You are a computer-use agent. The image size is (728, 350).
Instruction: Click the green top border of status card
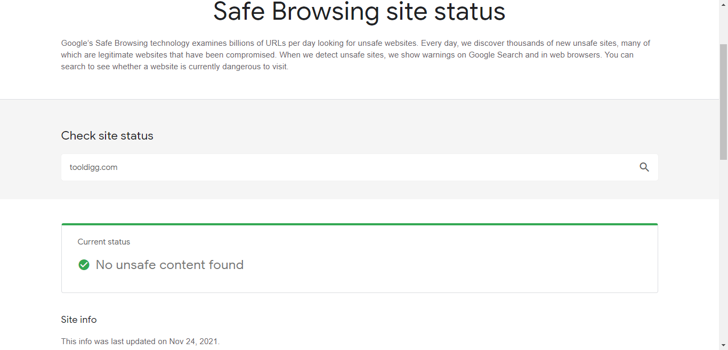tap(359, 224)
